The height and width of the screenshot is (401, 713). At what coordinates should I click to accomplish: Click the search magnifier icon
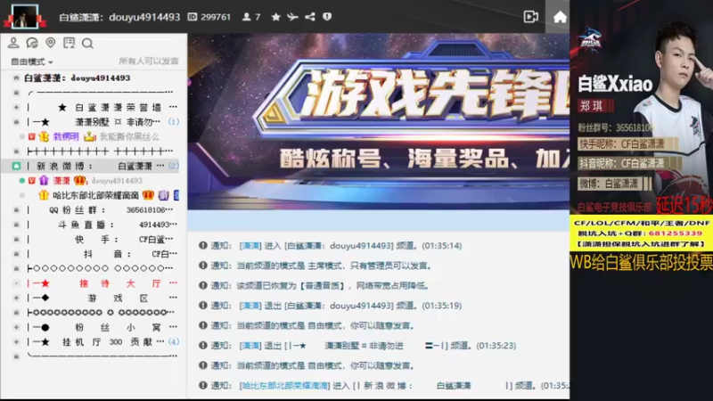click(x=87, y=43)
